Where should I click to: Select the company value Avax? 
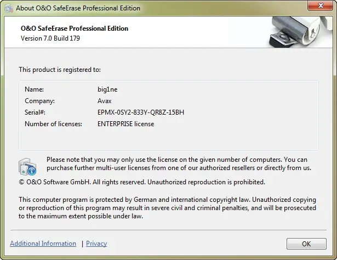pos(105,101)
